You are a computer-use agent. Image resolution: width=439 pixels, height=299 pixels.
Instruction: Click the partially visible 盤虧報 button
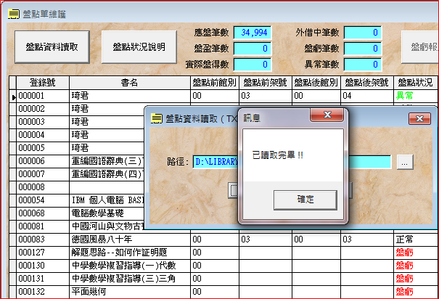421,47
